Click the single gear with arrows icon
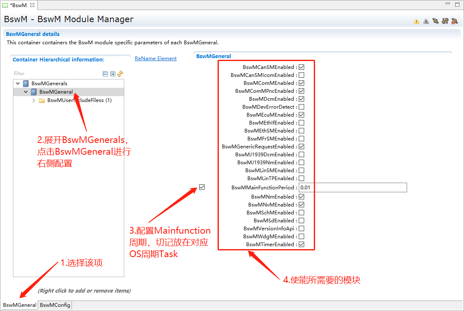 point(436,21)
